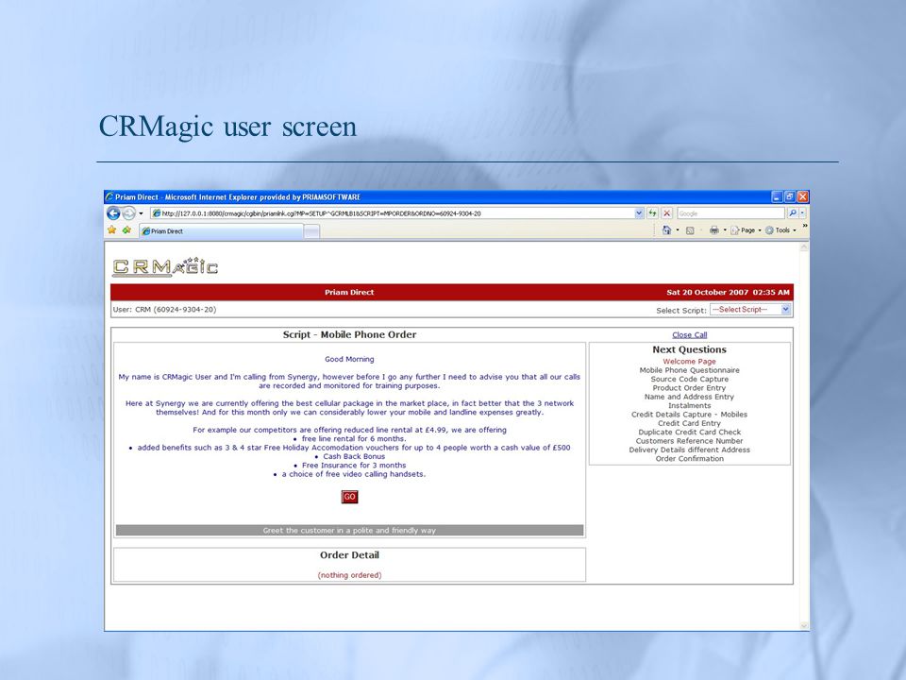
Task: Select Welcome Page in Next Questions
Action: (x=689, y=362)
